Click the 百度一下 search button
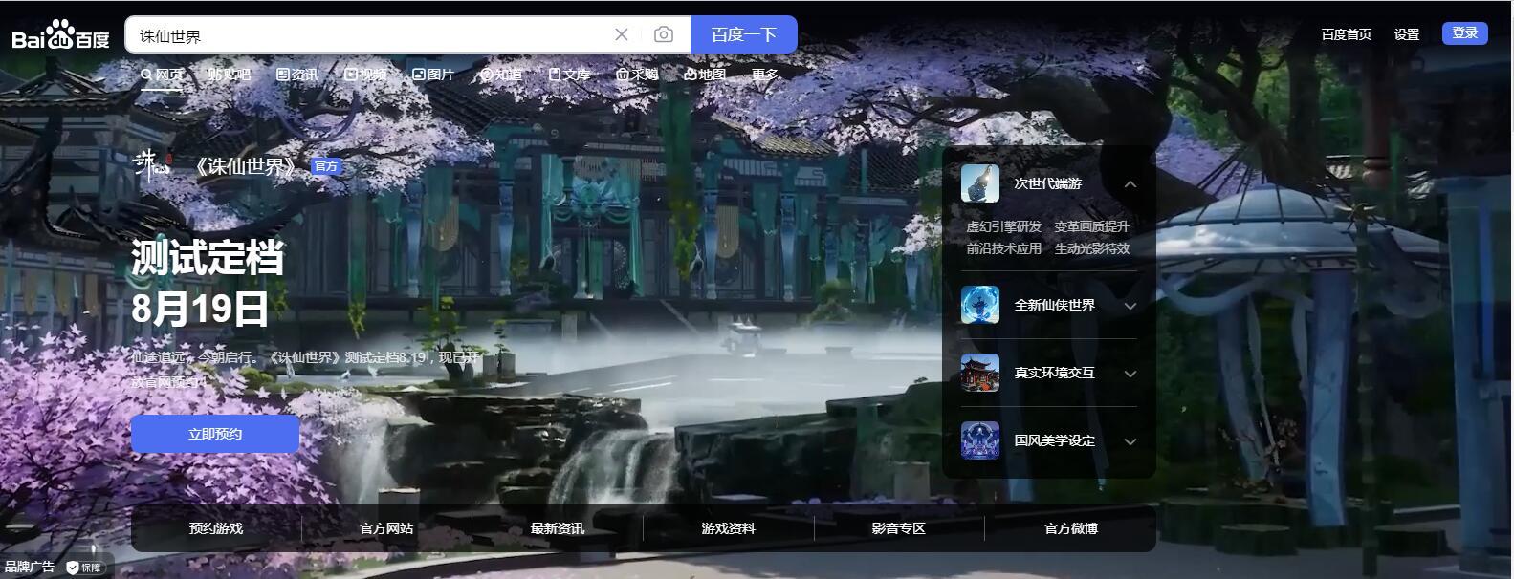The image size is (1514, 579). 743,34
